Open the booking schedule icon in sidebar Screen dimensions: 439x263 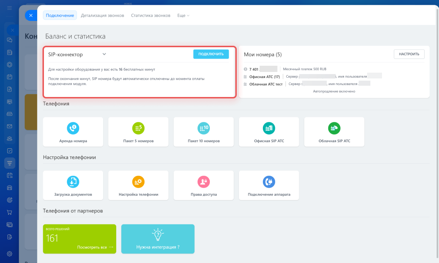point(10,175)
